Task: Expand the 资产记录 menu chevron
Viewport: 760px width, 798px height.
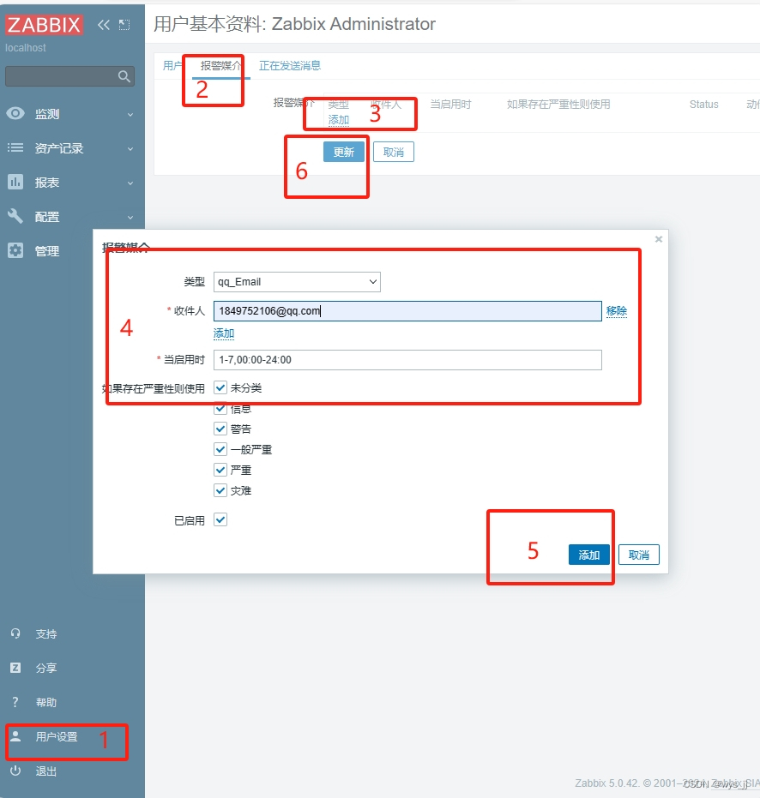Action: [x=130, y=148]
